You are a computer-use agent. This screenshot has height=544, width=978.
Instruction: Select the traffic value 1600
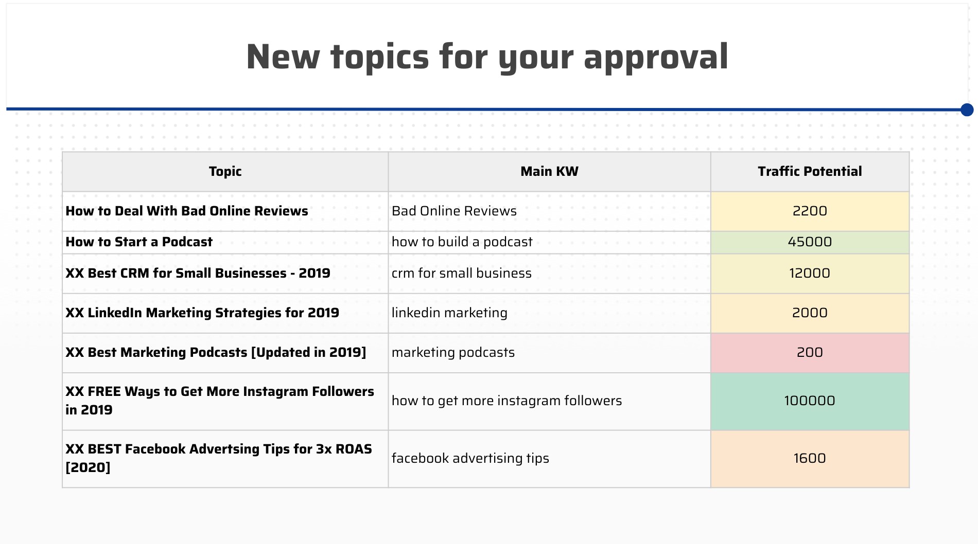810,459
